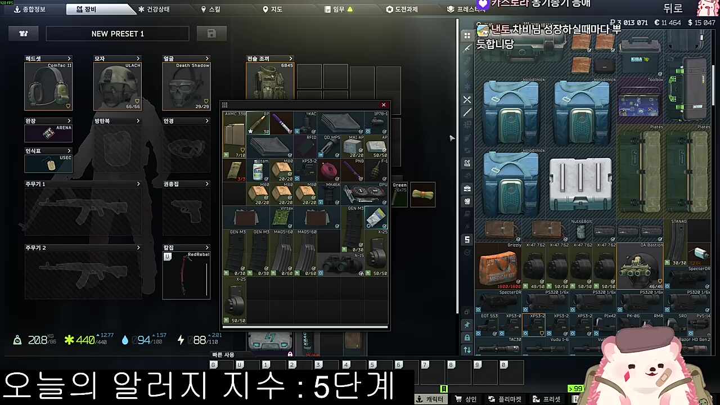Viewport: 720px width, 405px height.
Task: Expand the 전술 조끼 tactical rig arrow
Action: 291,58
